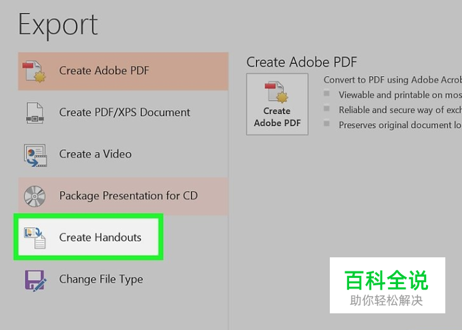
Task: Click the Create Adobe PDF document icon in list
Action: coord(34,71)
